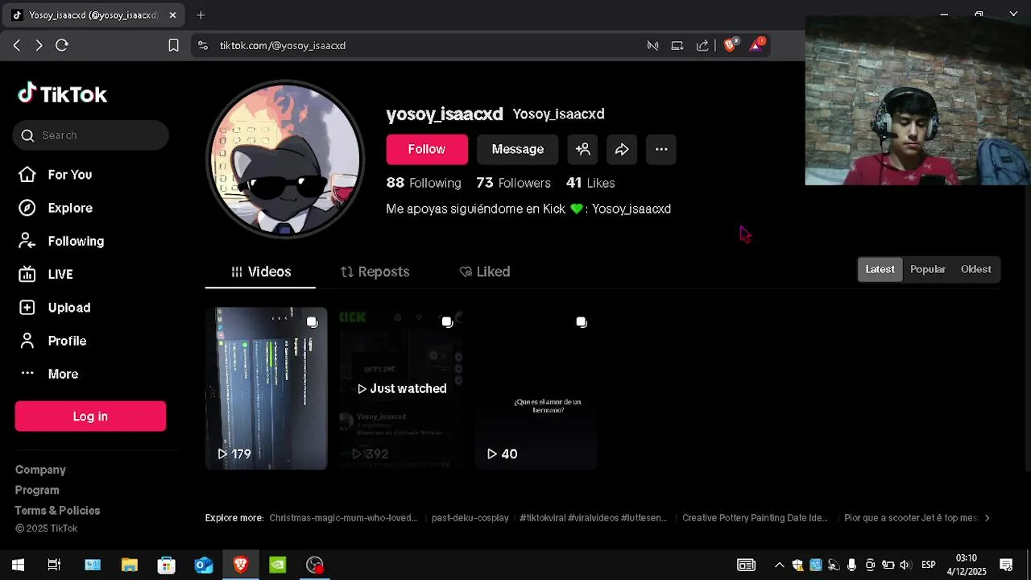Expand the Company footer section
Screen dimensions: 1031x580
[x=40, y=470]
